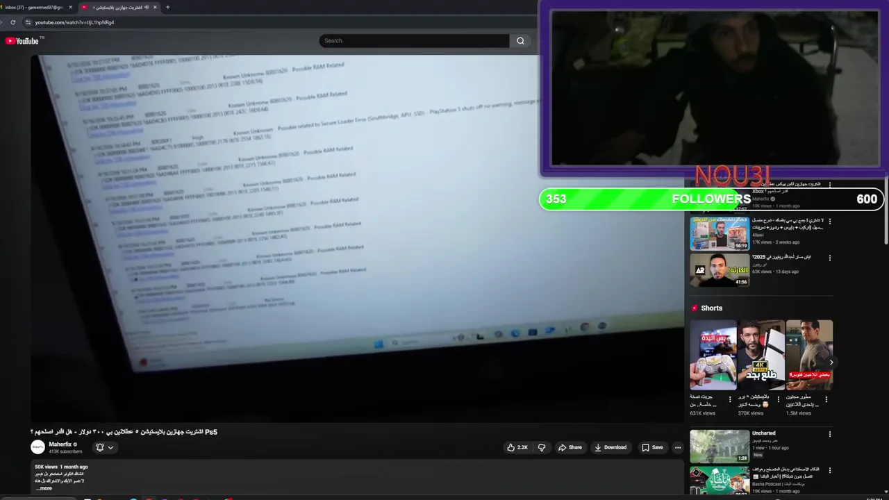Open the 56:19 recommended video thumbnail
Image resolution: width=889 pixels, height=500 pixels.
pyautogui.click(x=720, y=233)
